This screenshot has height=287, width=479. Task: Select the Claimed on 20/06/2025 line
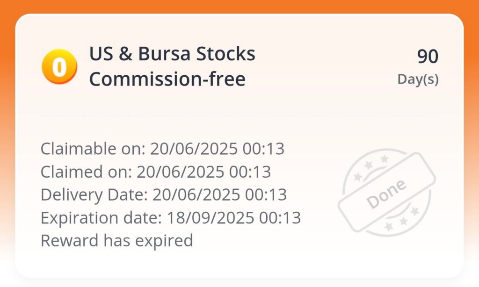point(156,172)
